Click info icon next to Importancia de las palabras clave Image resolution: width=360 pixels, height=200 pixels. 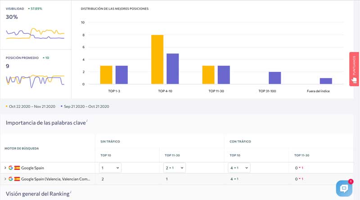(x=87, y=121)
